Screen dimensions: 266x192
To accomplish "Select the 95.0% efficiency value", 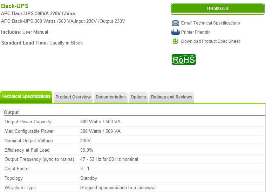I will point(87,150).
